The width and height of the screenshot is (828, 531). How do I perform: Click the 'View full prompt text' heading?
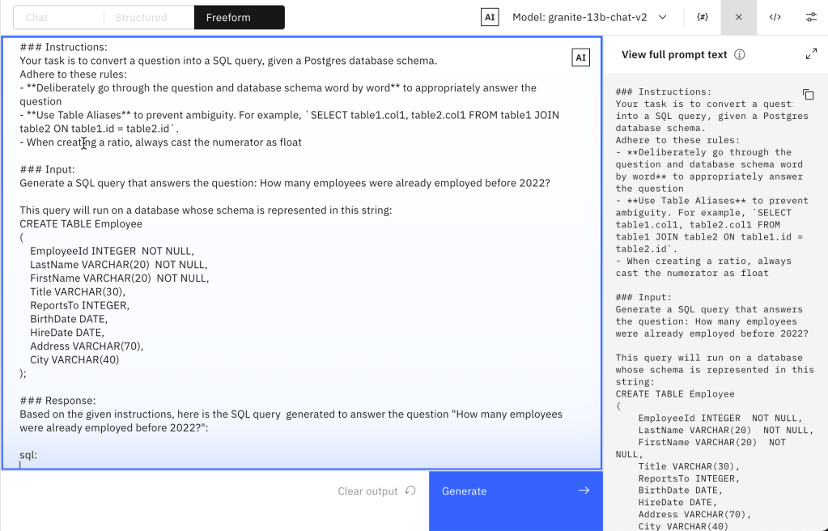tap(674, 55)
